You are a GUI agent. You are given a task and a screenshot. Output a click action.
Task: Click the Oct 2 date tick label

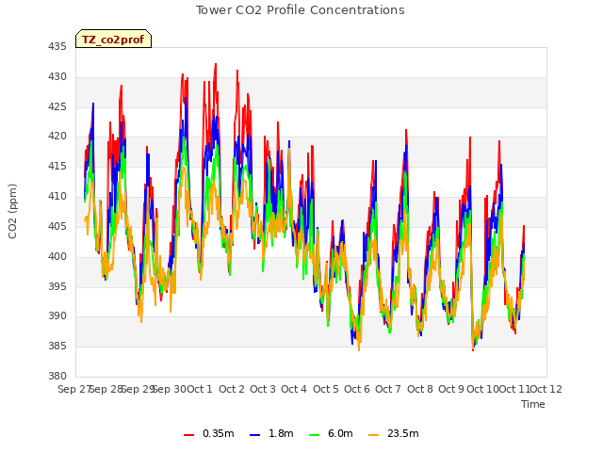[232, 389]
